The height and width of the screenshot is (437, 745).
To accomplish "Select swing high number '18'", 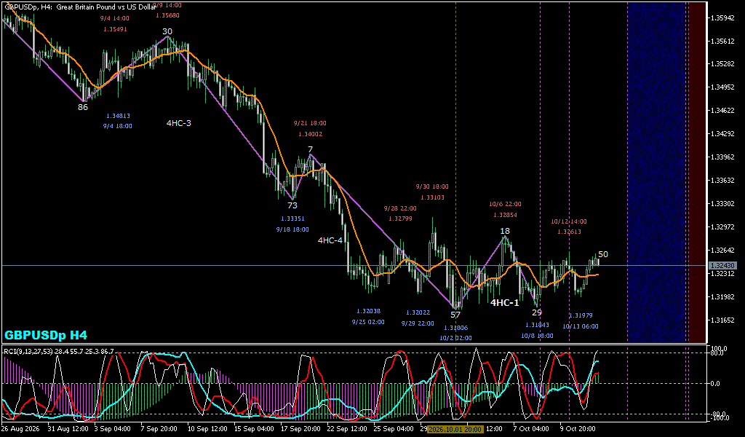I will click(x=505, y=231).
